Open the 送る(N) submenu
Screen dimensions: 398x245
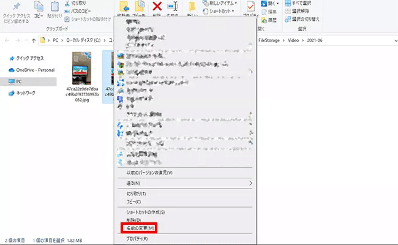185,183
